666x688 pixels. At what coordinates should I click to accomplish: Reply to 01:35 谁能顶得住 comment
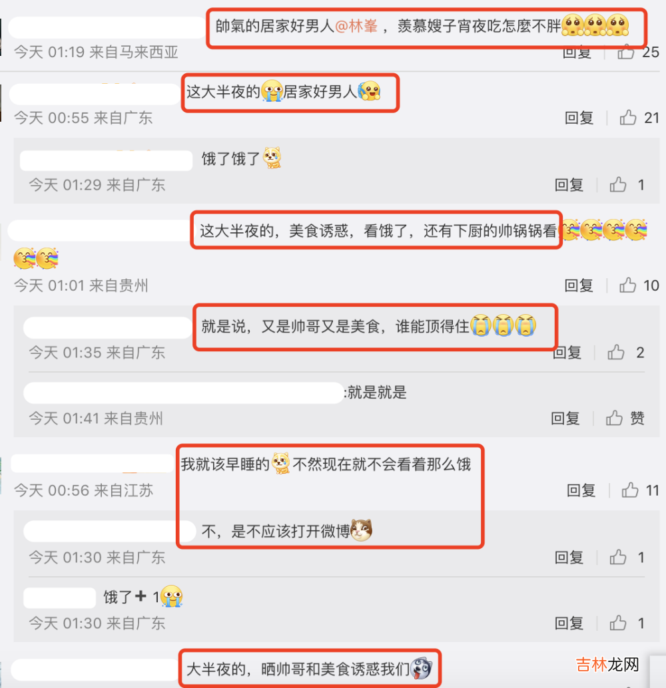pyautogui.click(x=567, y=353)
